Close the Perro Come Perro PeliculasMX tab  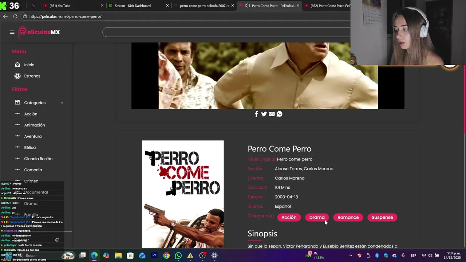click(298, 5)
